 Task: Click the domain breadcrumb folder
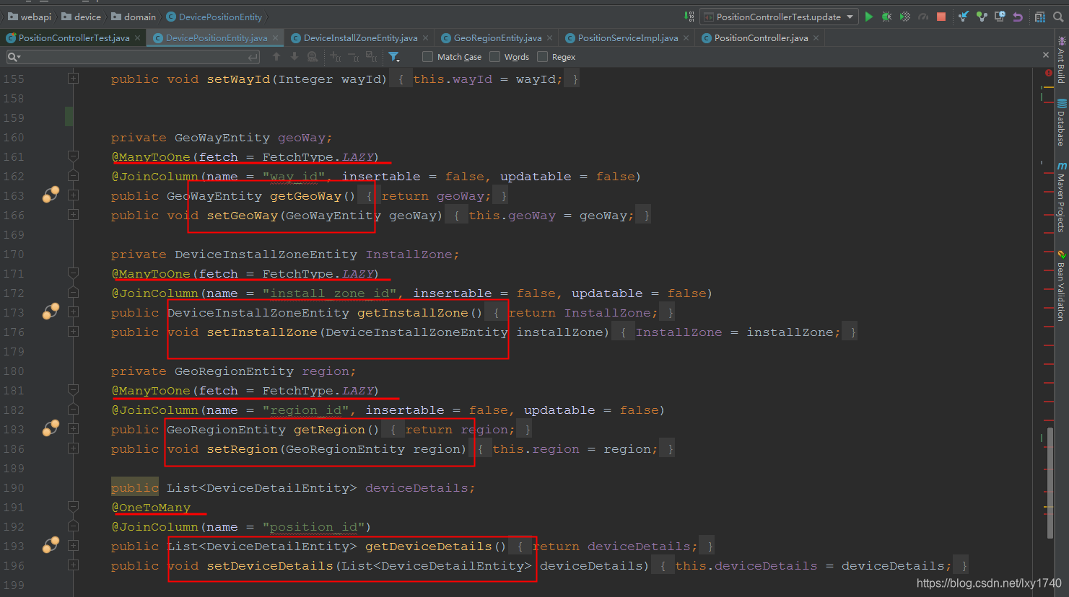coord(134,17)
